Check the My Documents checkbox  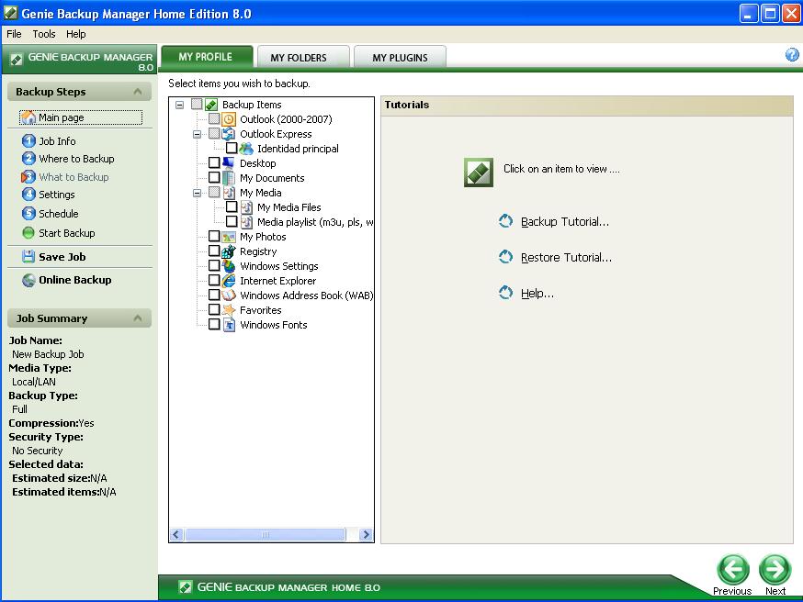click(214, 177)
